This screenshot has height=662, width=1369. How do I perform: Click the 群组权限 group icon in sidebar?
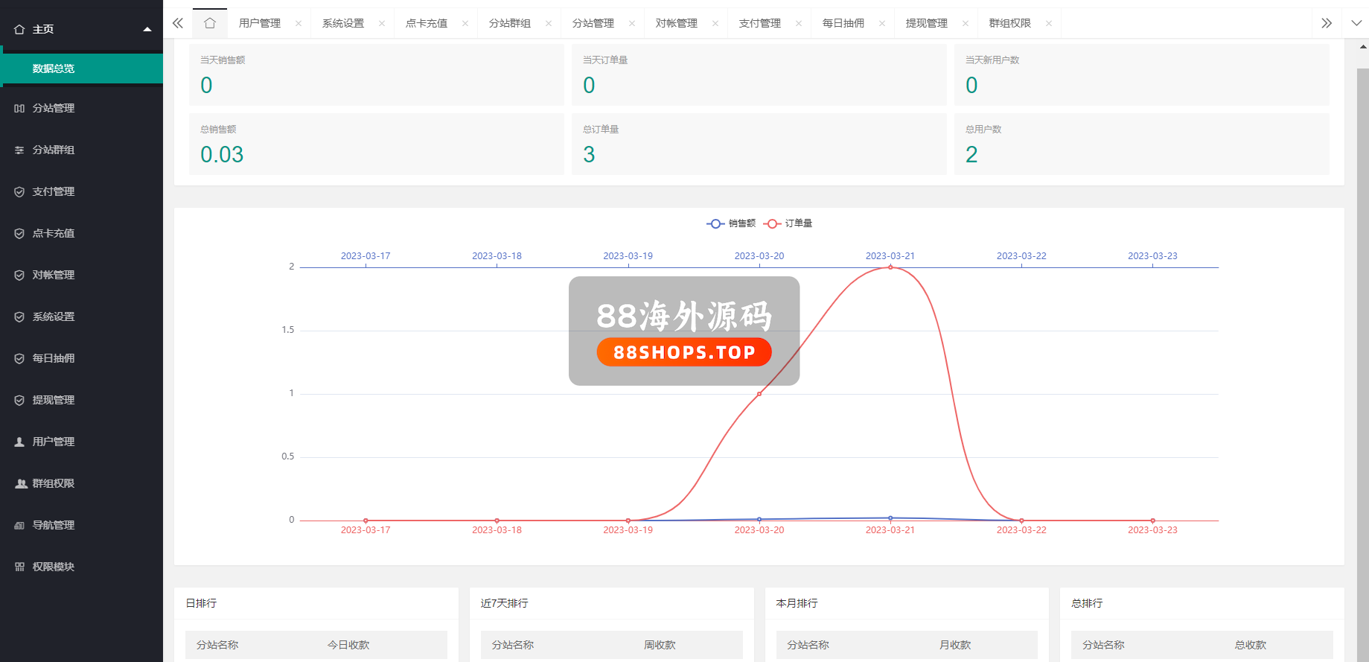click(21, 484)
